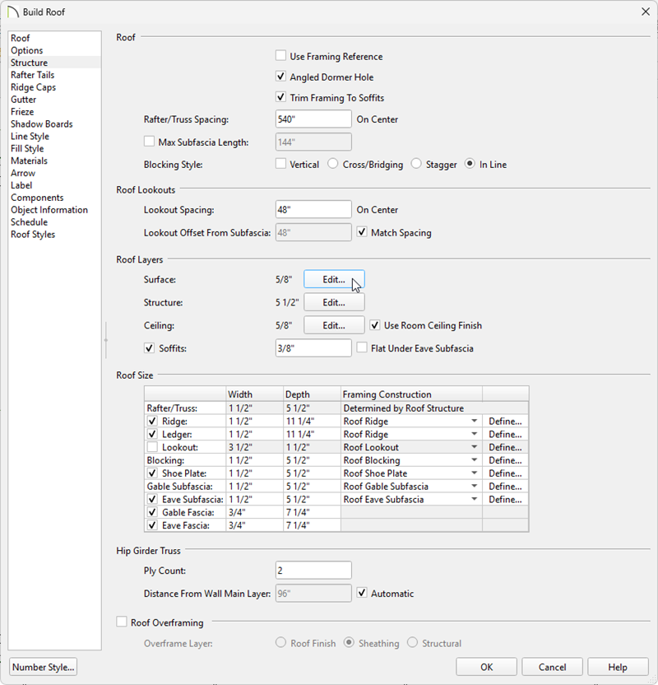This screenshot has height=685, width=658.
Task: Edit the Structure roof layers
Action: [334, 302]
